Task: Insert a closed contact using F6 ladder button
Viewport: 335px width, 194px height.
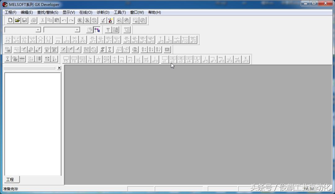Action: [x=25, y=39]
